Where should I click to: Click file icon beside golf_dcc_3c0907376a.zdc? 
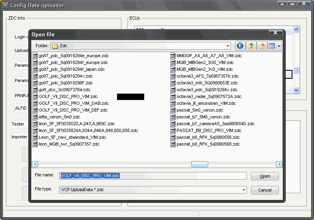pos(35,90)
